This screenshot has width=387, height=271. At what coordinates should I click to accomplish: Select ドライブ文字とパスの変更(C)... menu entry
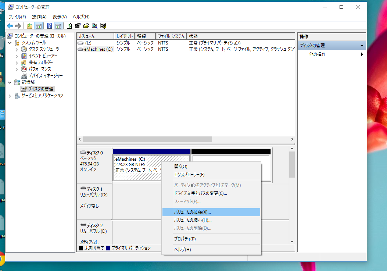tap(211, 193)
